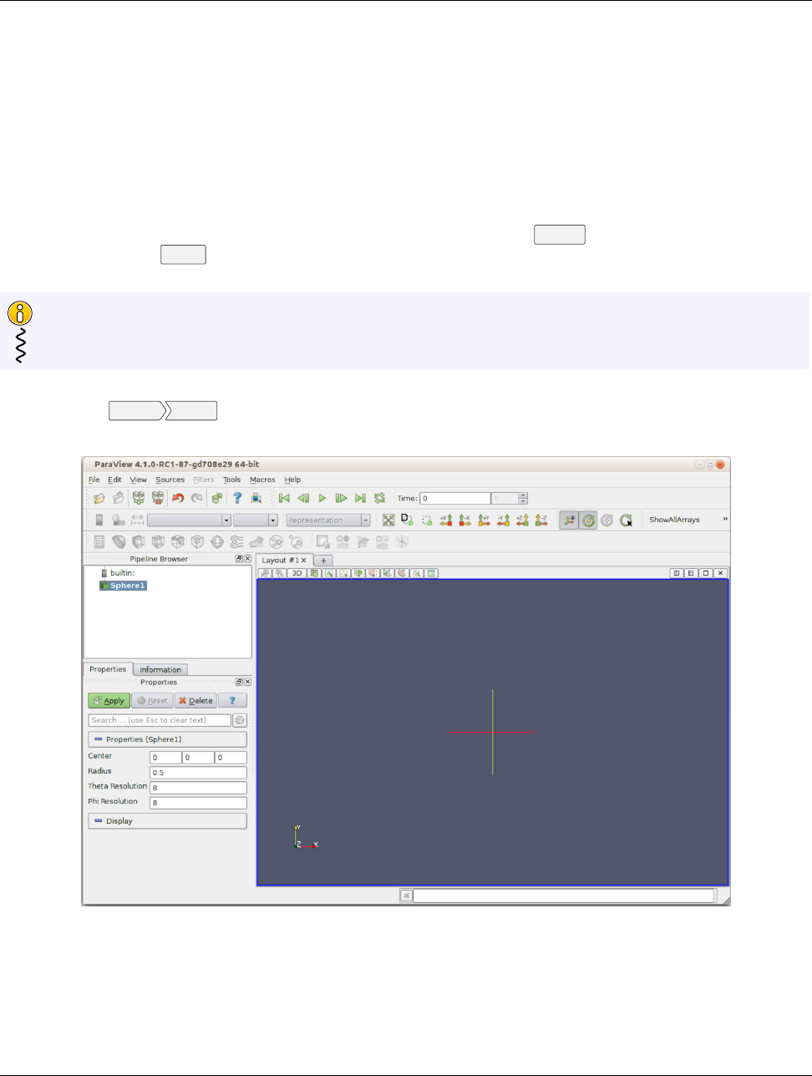812x1076 pixels.
Task: Click the Reset button
Action: point(152,701)
